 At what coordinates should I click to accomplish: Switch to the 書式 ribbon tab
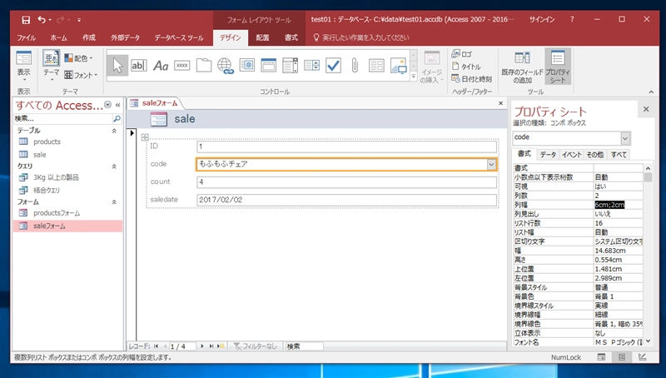pyautogui.click(x=291, y=37)
